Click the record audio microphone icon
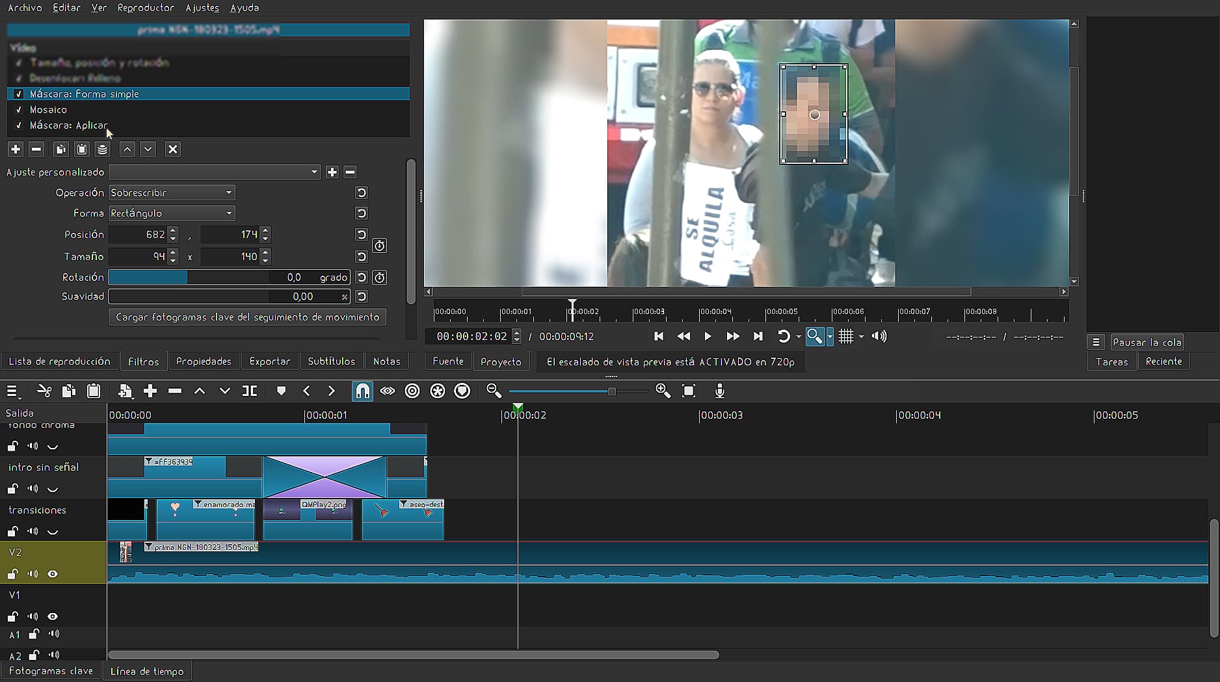This screenshot has height=682, width=1220. (x=719, y=391)
